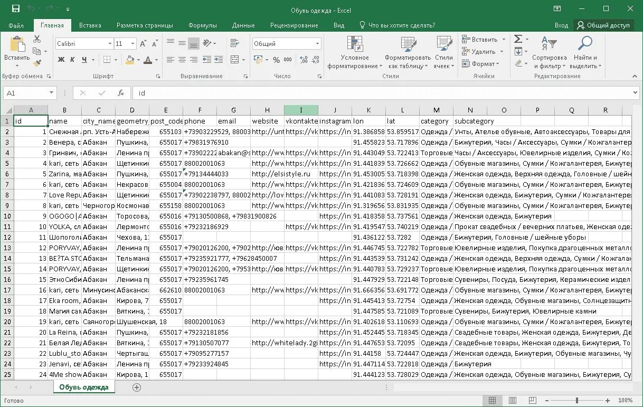Click the Общий доступ share button
Viewport: 643px width, 407px height.
(603, 25)
